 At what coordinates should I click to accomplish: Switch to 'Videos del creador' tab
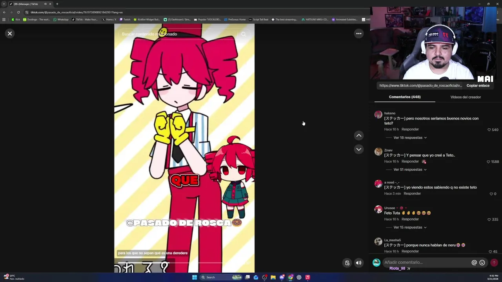click(x=466, y=97)
